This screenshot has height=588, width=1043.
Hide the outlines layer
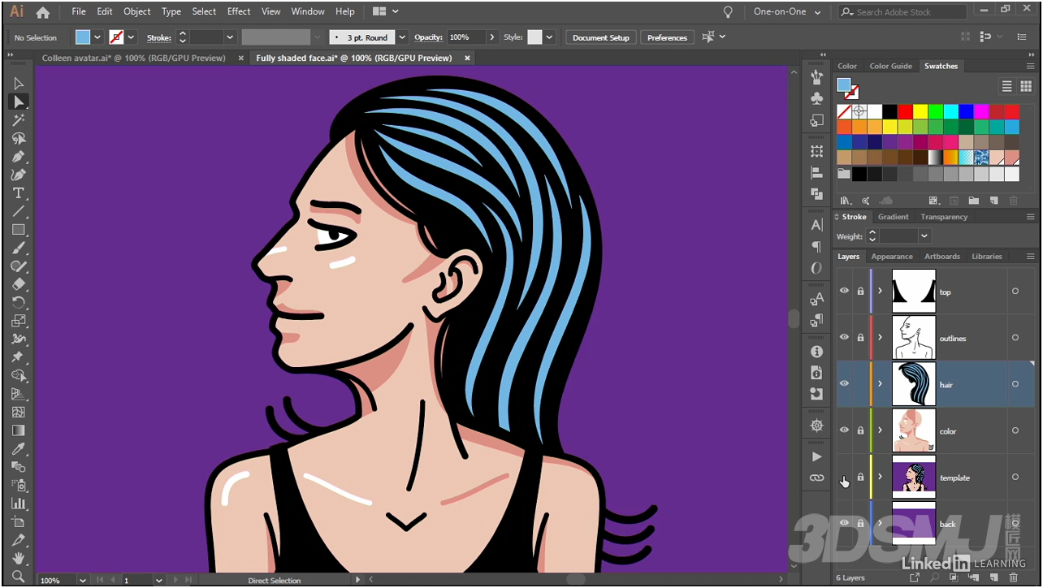pos(845,337)
